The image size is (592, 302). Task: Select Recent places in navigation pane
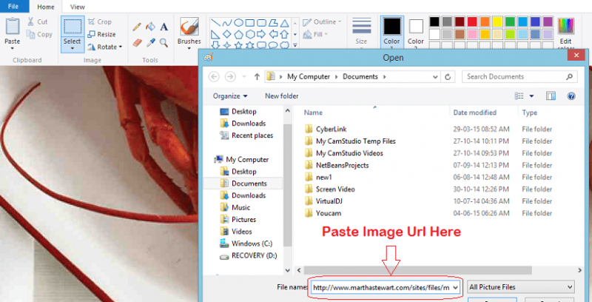pyautogui.click(x=252, y=135)
